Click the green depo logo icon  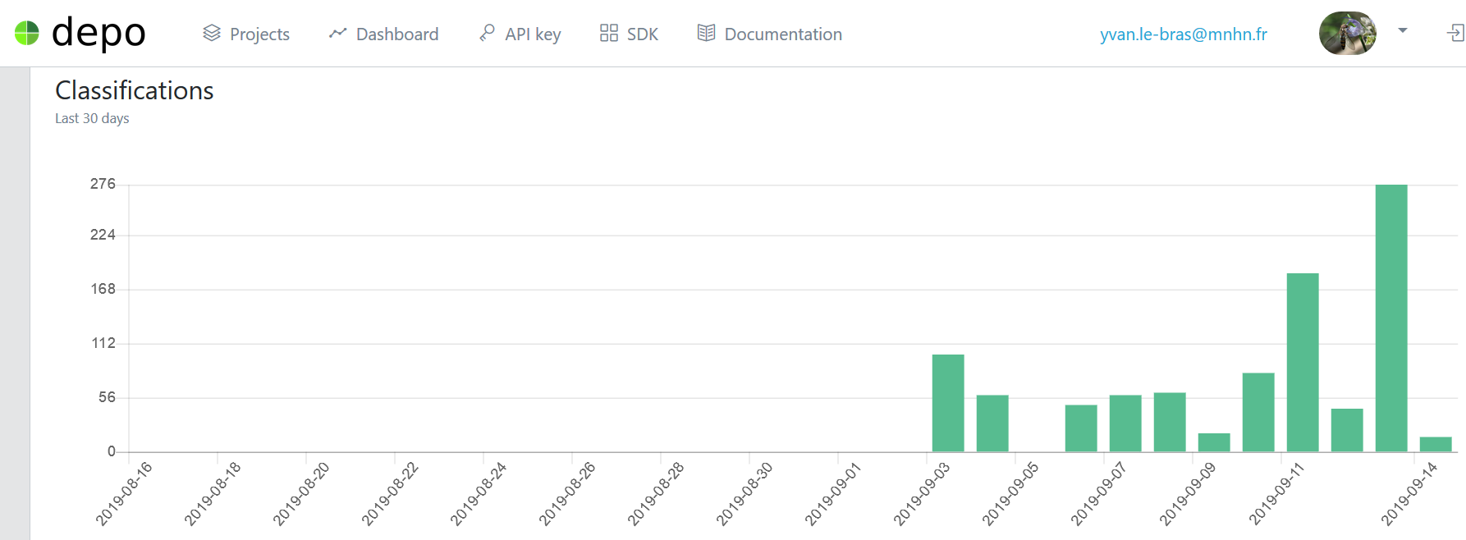point(27,33)
